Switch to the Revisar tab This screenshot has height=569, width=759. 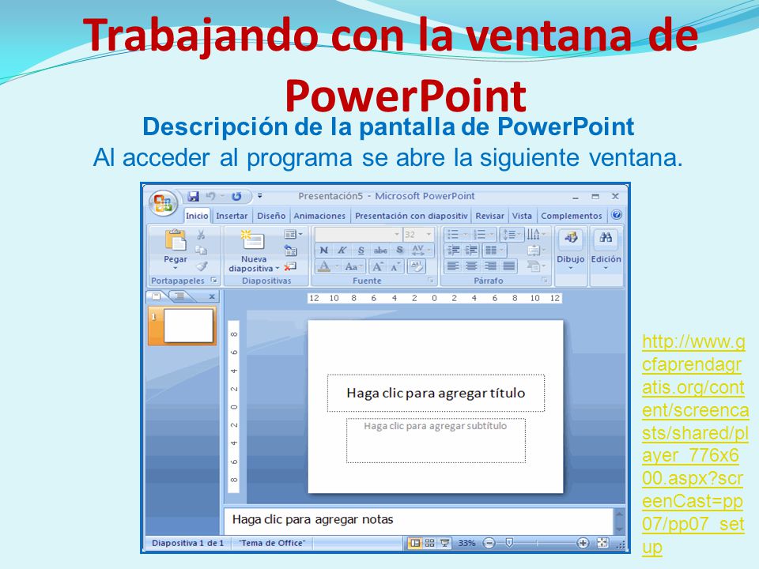tap(489, 216)
